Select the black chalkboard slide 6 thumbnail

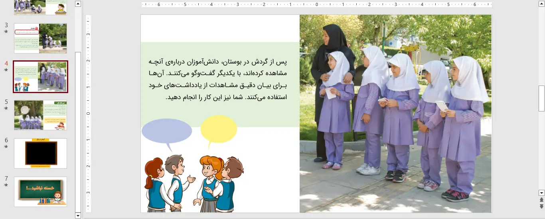(40, 153)
